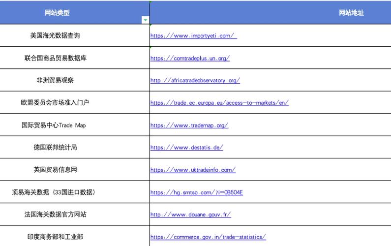
Task: Follow the www.uktradeinfo.com link
Action: click(x=193, y=170)
